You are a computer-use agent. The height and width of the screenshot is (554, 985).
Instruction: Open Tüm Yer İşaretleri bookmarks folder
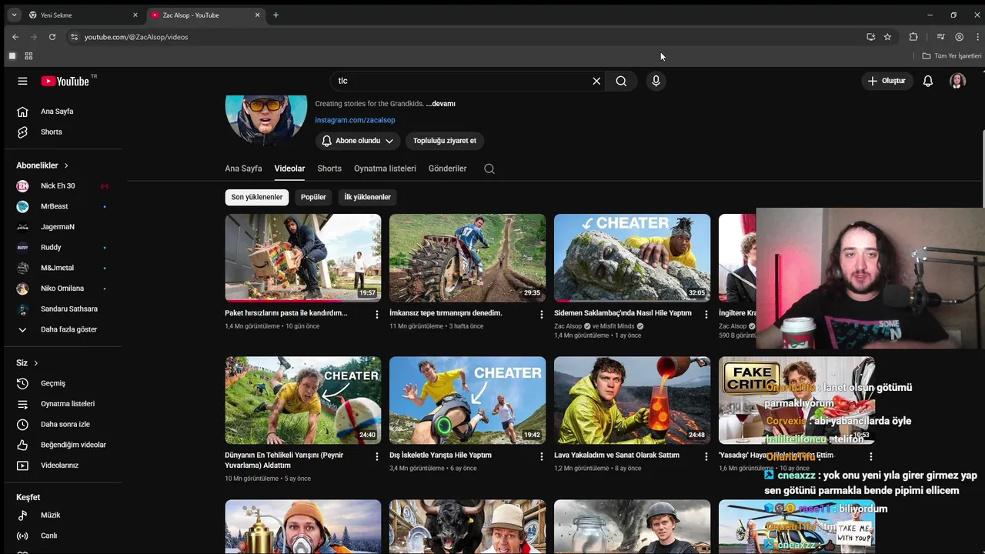coord(952,56)
